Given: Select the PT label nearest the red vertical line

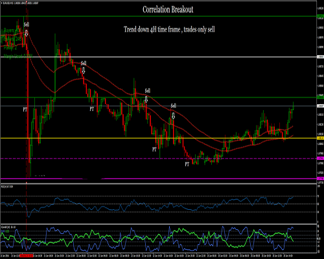Looking at the screenshot, I should (25, 109).
